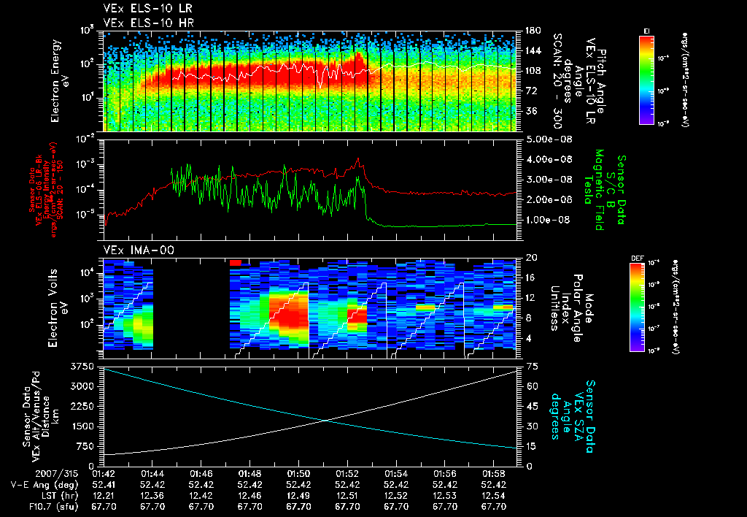Click the LST value 12.54

point(494,496)
